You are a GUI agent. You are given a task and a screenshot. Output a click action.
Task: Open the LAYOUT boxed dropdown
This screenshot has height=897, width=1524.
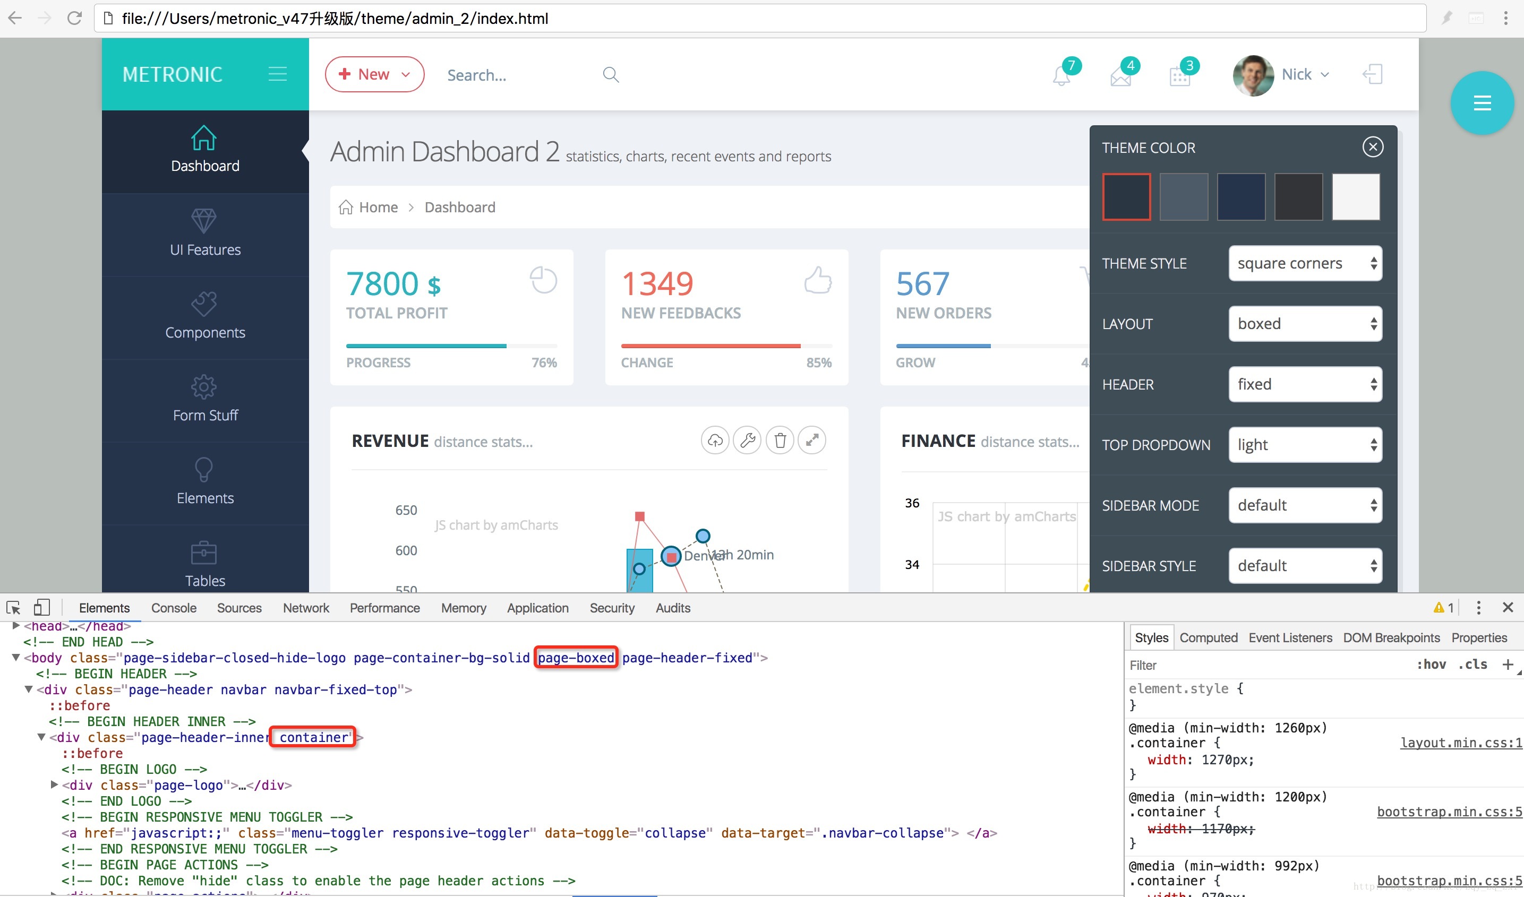[x=1305, y=324]
